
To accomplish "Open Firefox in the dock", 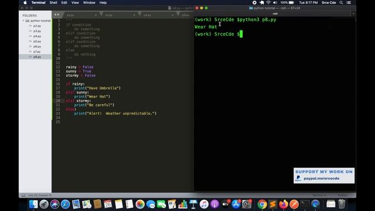I will (x=284, y=204).
